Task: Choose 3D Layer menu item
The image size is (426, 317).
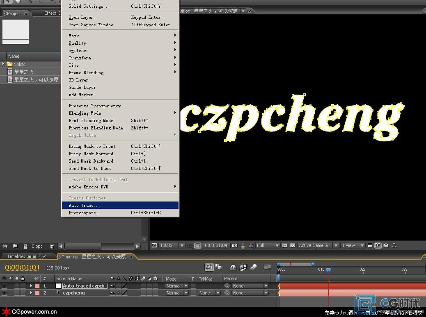Action: (x=120, y=80)
